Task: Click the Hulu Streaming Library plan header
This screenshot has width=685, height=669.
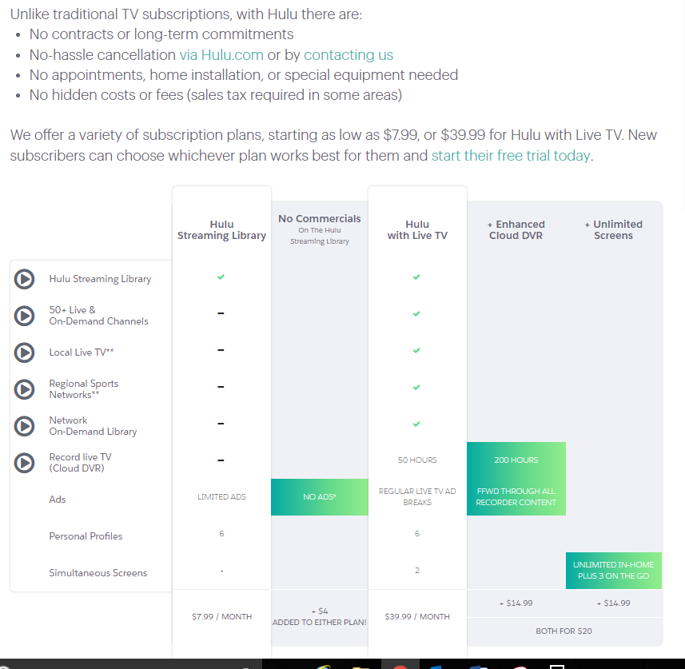Action: (221, 230)
